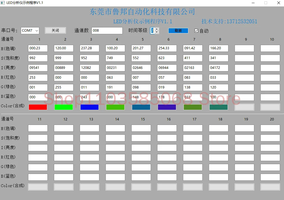Screen dimensions: 284x200
Task: Click the empty Color box for channel 10
Action: pyautogui.click(x=270, y=107)
